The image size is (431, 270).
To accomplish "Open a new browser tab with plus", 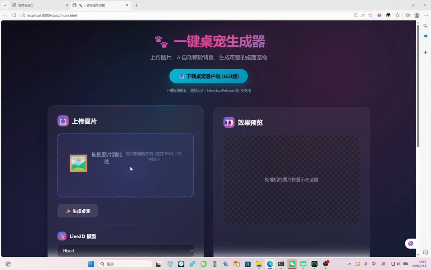I will click(x=136, y=5).
